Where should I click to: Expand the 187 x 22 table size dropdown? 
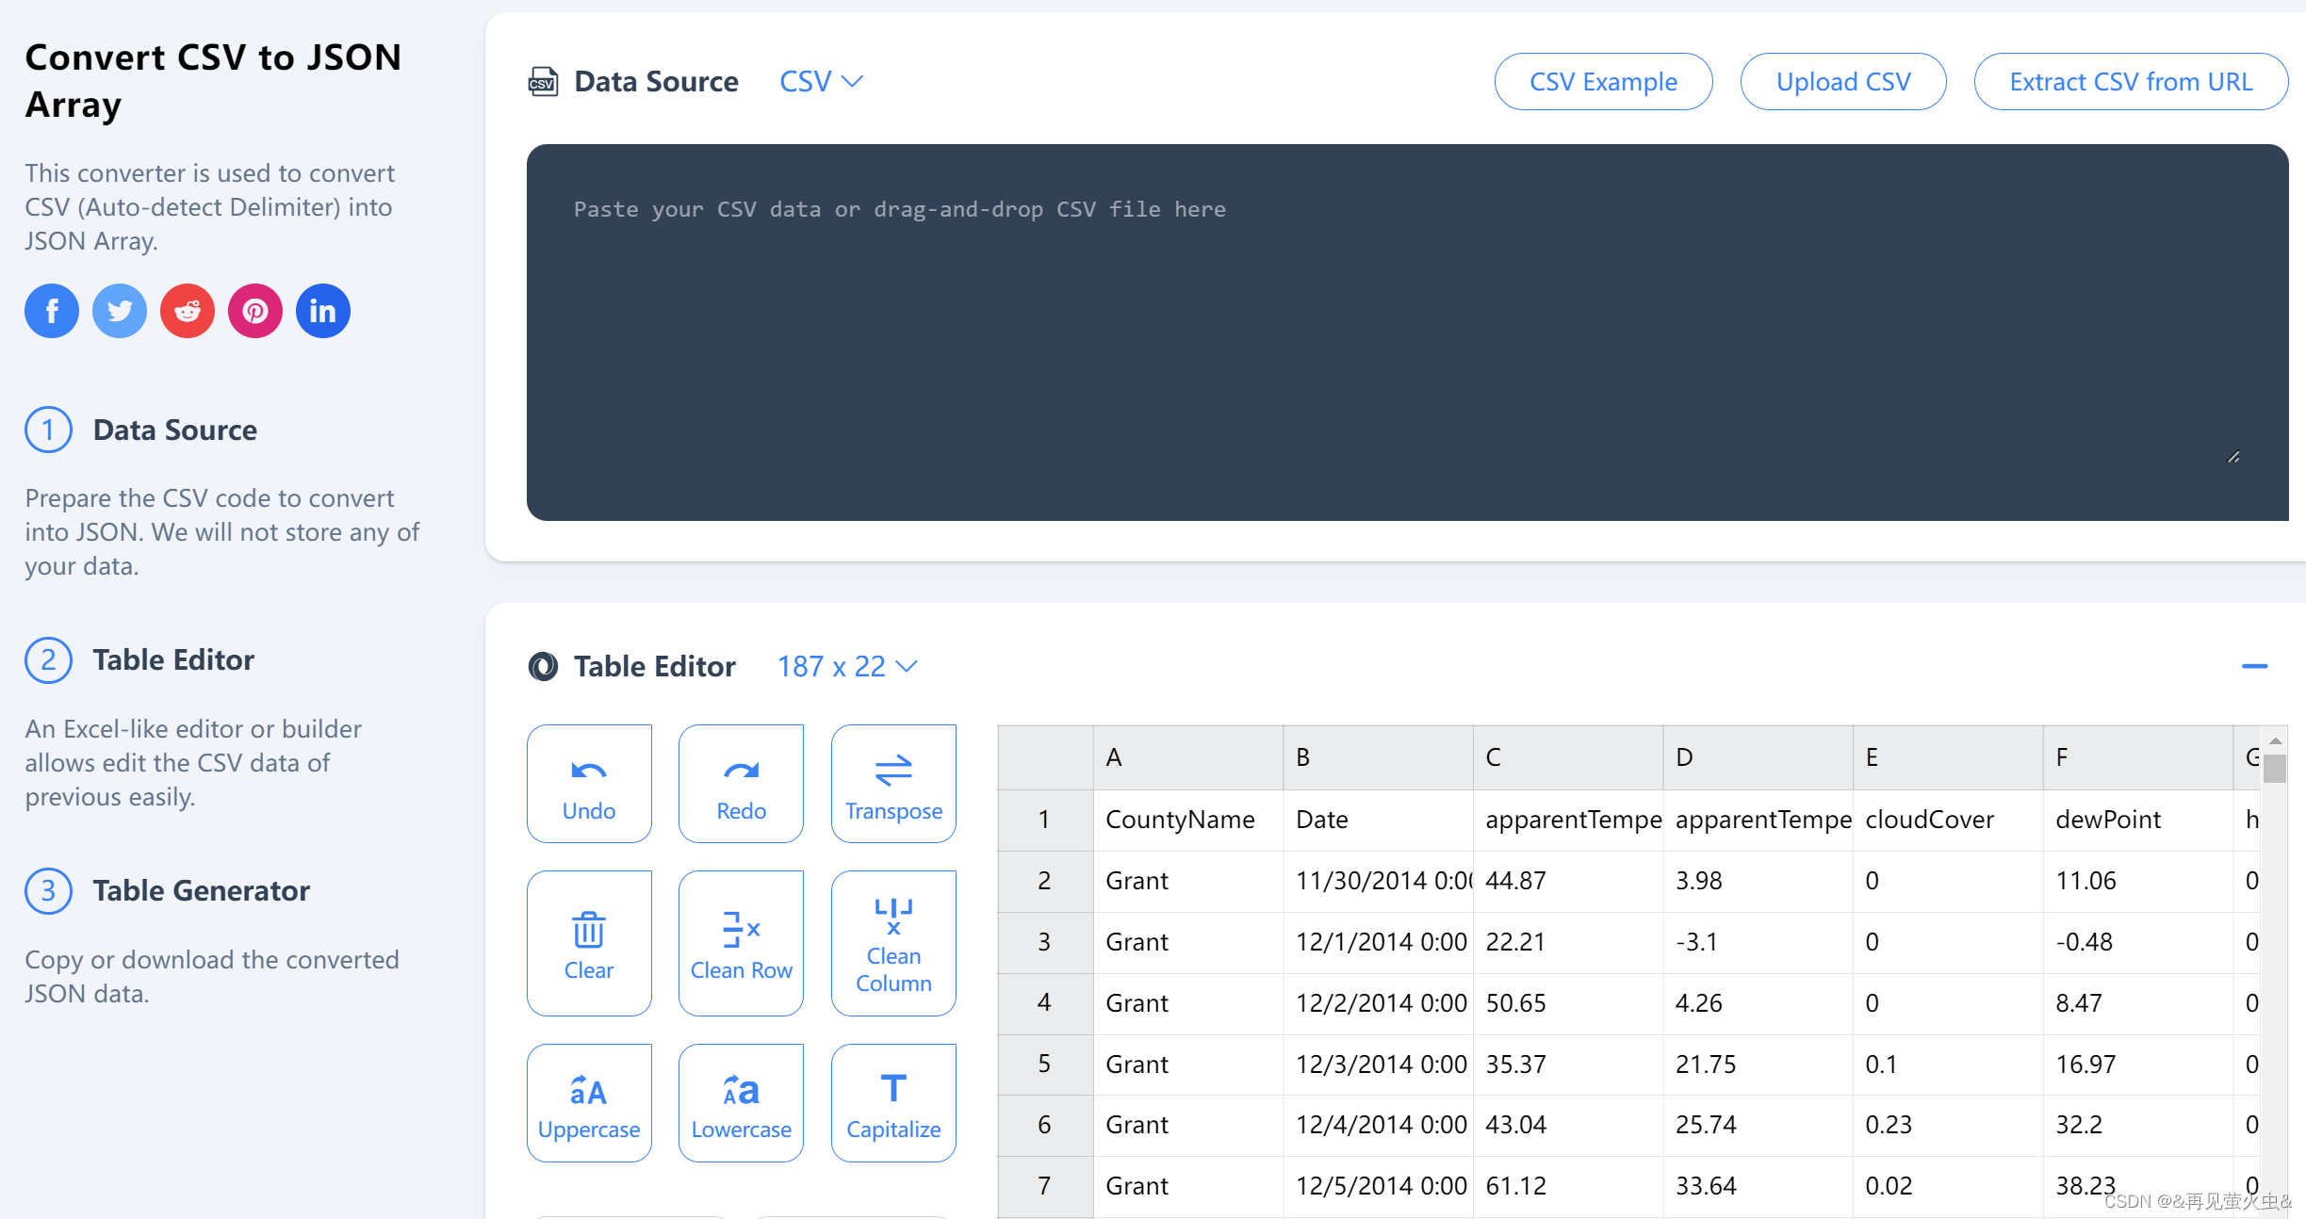tap(846, 667)
